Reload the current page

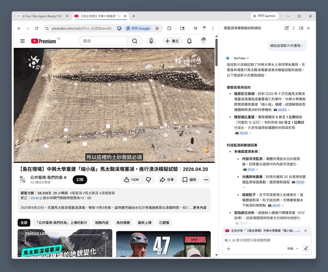tap(37, 28)
